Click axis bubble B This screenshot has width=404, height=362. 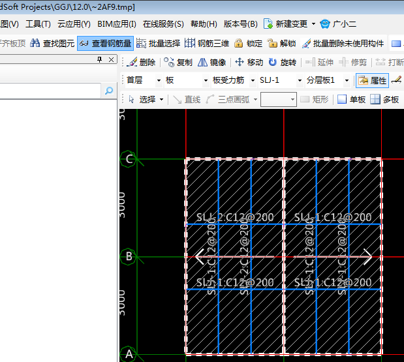point(129,256)
